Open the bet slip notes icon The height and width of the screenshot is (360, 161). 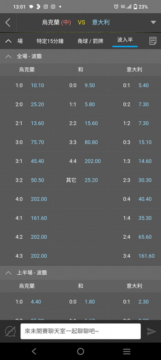[153, 41]
